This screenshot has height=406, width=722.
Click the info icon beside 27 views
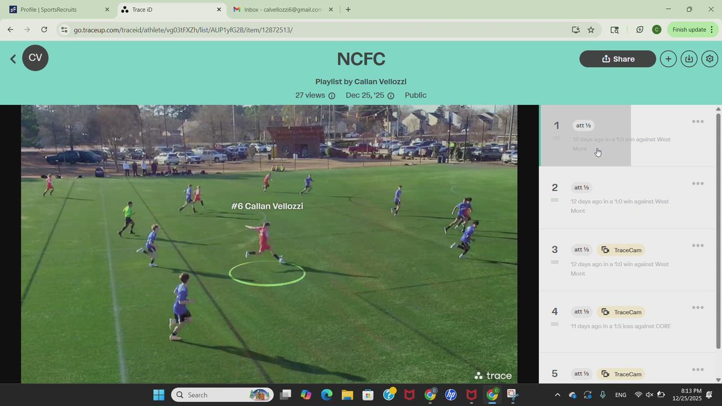tap(332, 96)
